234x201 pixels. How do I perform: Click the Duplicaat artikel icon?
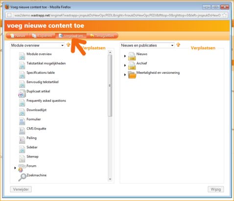coord(22,93)
